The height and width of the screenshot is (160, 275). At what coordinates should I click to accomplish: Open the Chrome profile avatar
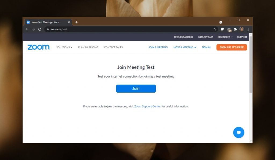[242, 29]
